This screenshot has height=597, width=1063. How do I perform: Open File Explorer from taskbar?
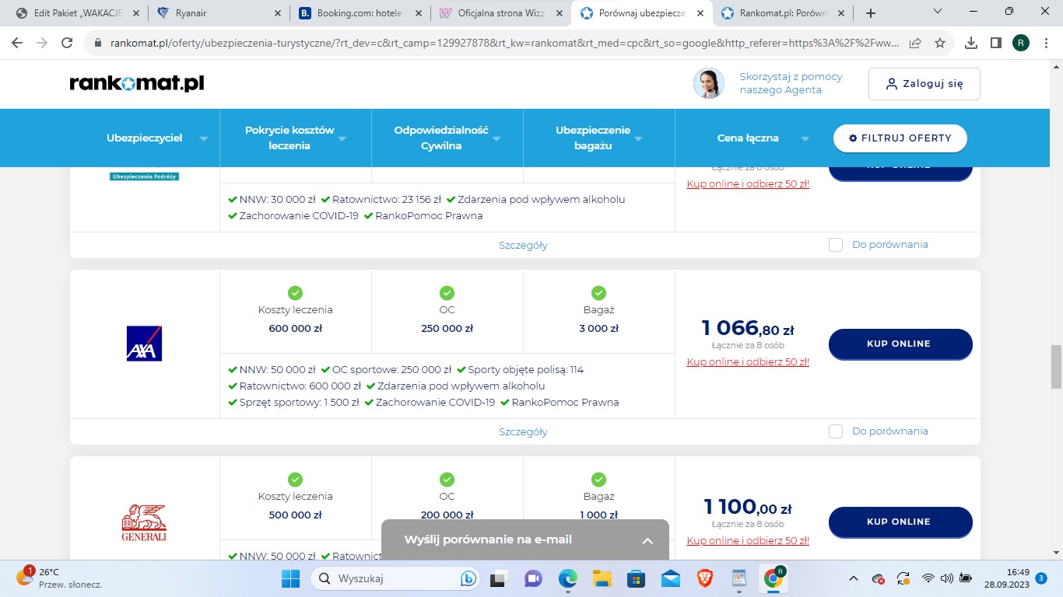(x=602, y=578)
